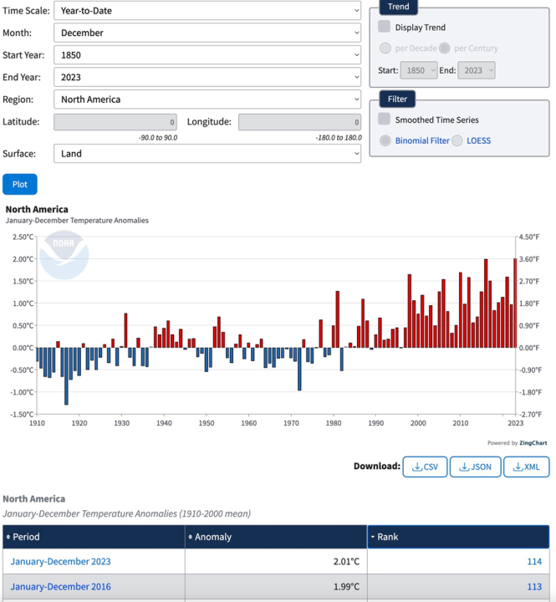Select the Binomial Filter radio option

coord(385,140)
